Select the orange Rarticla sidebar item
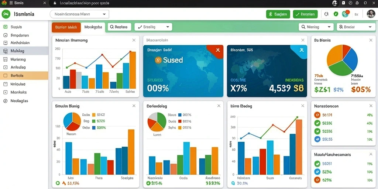Screen dimensions: 378x189 coord(24,75)
